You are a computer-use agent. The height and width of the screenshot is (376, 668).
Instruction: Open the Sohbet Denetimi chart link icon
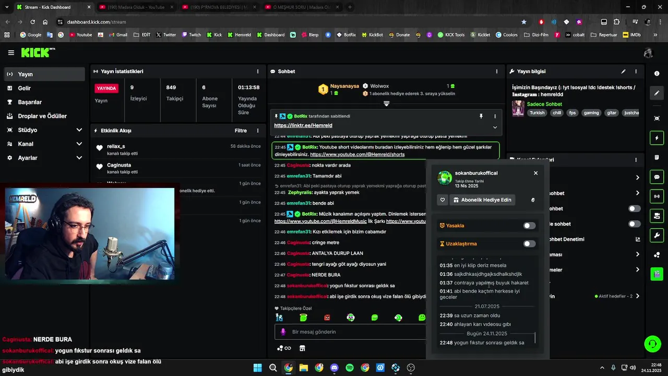coord(637,239)
